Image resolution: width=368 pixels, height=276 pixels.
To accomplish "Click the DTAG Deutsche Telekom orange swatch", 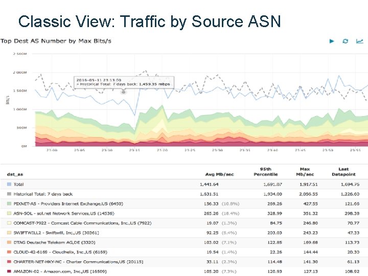I will (9, 242).
